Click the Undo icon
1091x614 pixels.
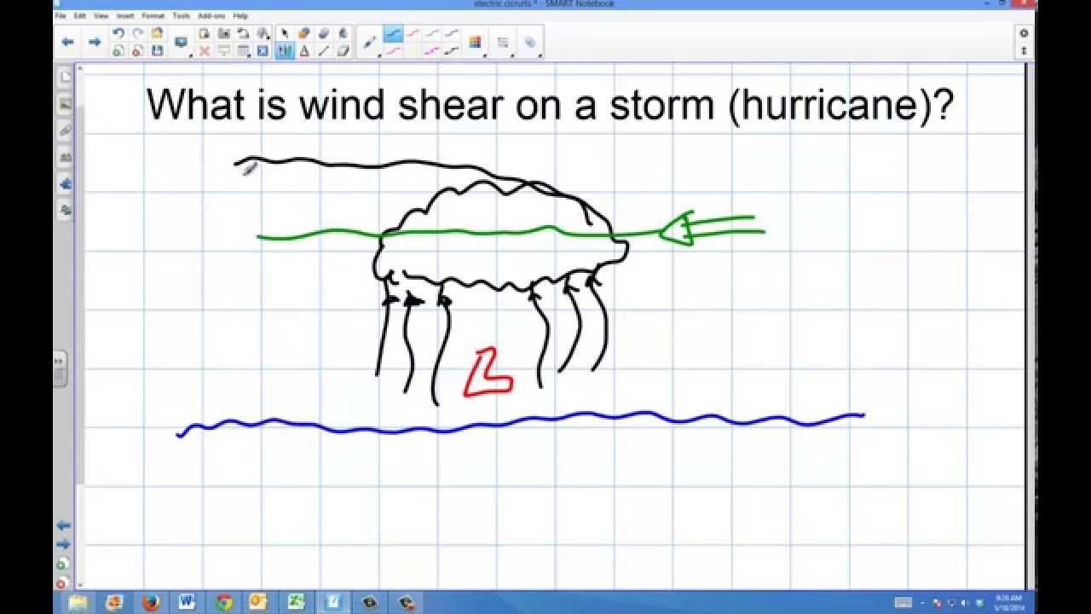(x=118, y=33)
